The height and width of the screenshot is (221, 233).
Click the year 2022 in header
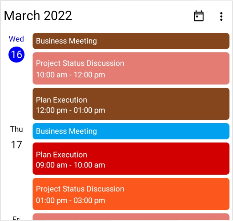58,16
